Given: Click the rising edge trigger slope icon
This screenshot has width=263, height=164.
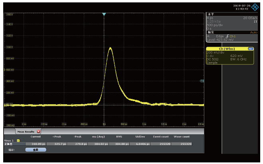Looking at the screenshot, I should point(228,36).
